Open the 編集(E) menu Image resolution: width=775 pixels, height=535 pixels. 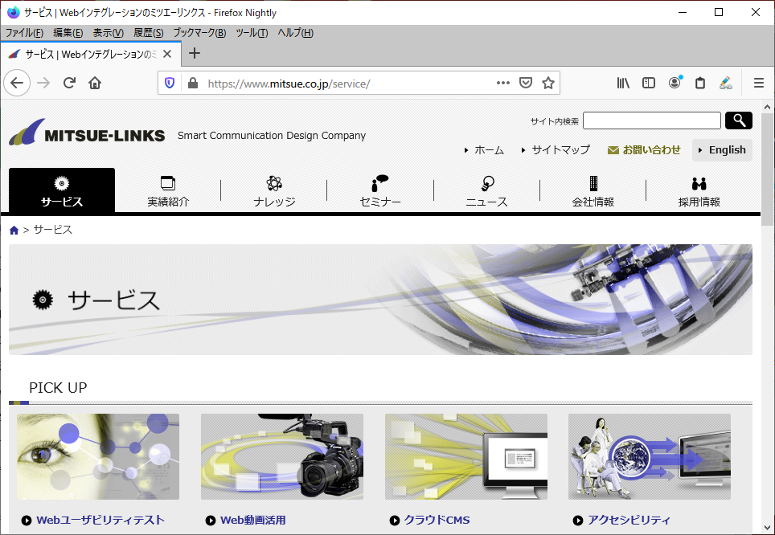pos(68,33)
